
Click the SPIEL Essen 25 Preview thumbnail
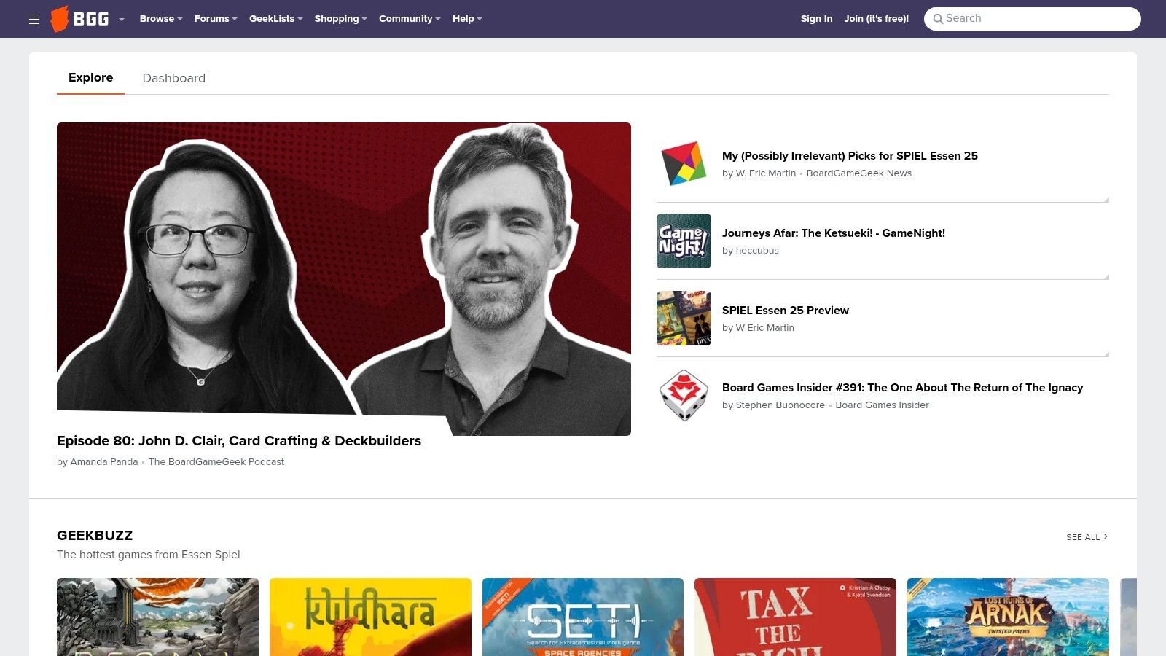click(x=684, y=318)
